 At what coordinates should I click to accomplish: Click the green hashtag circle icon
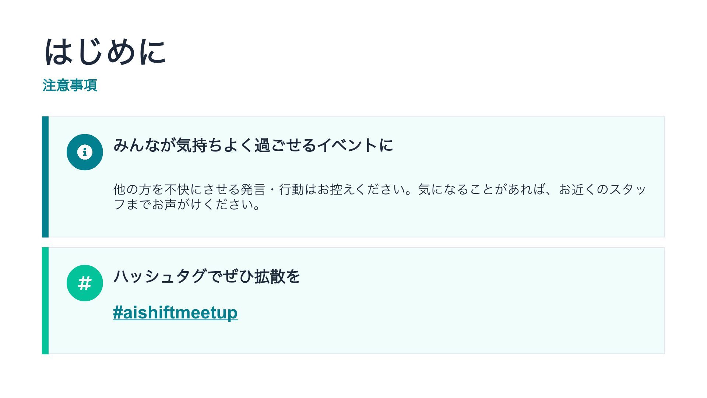click(85, 283)
